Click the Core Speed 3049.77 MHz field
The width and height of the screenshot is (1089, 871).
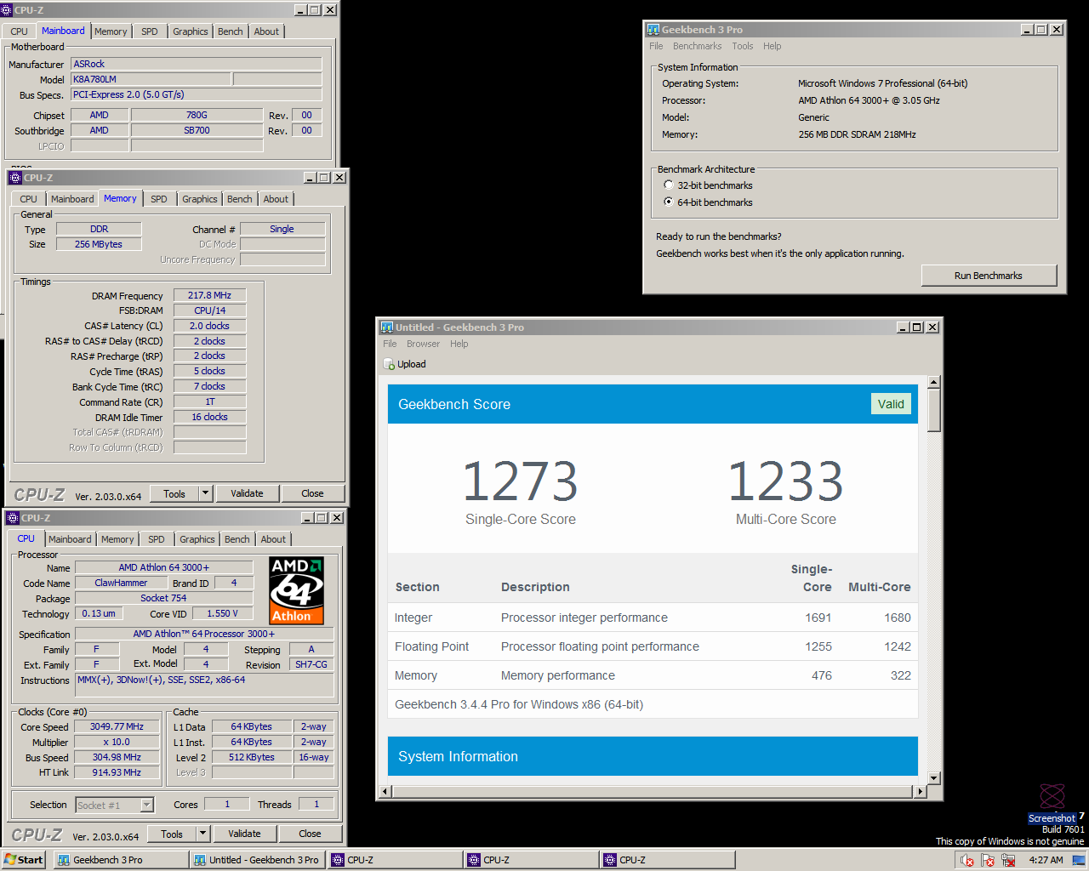pyautogui.click(x=117, y=726)
